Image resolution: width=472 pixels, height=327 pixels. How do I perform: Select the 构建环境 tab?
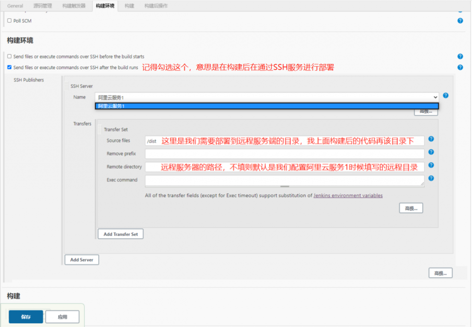point(105,6)
